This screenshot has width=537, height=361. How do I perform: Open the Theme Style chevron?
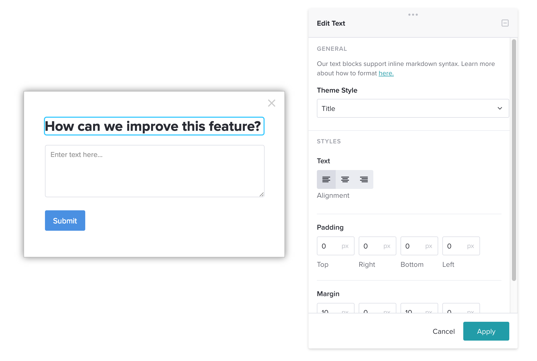tap(500, 108)
